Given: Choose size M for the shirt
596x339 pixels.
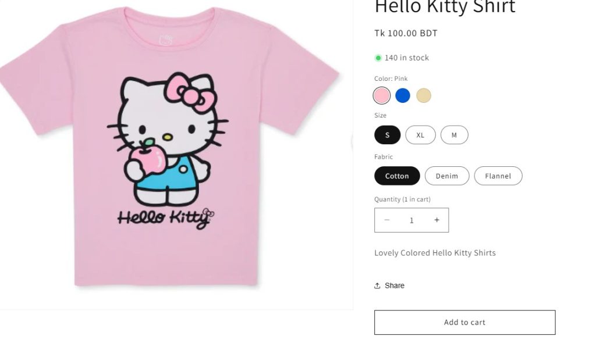Looking at the screenshot, I should click(x=454, y=135).
